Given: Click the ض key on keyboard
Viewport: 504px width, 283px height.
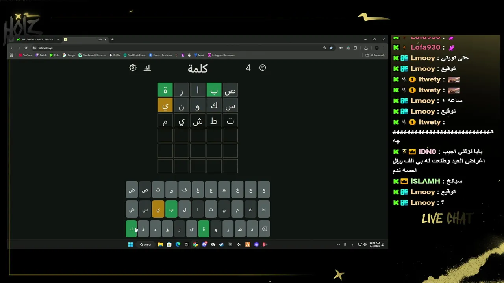Looking at the screenshot, I should (x=132, y=190).
